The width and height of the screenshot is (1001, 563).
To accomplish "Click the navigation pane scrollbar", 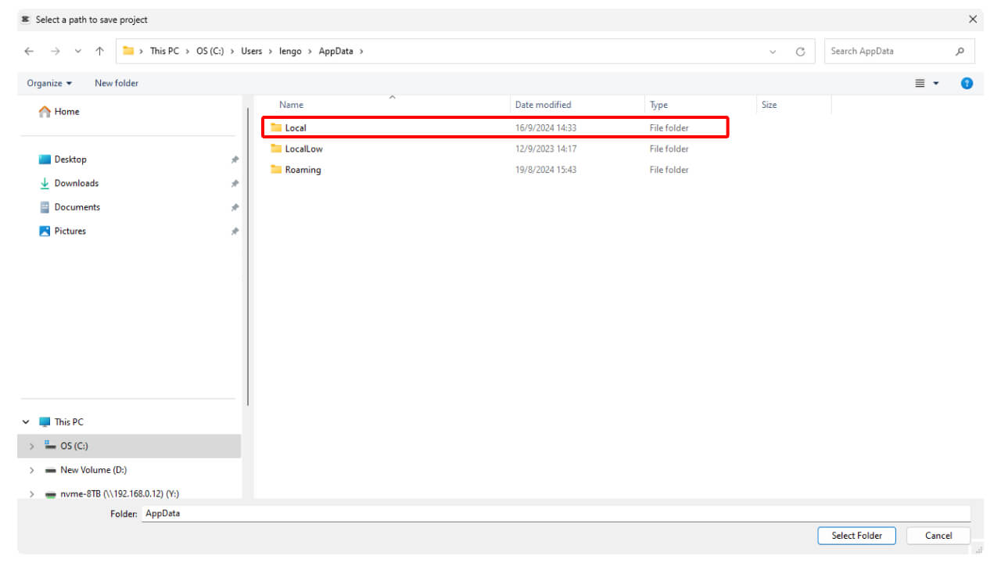I will click(x=248, y=256).
